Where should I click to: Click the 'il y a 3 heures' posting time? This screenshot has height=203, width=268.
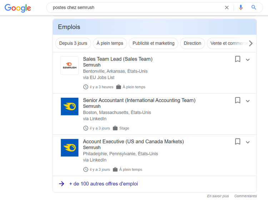tap(101, 87)
